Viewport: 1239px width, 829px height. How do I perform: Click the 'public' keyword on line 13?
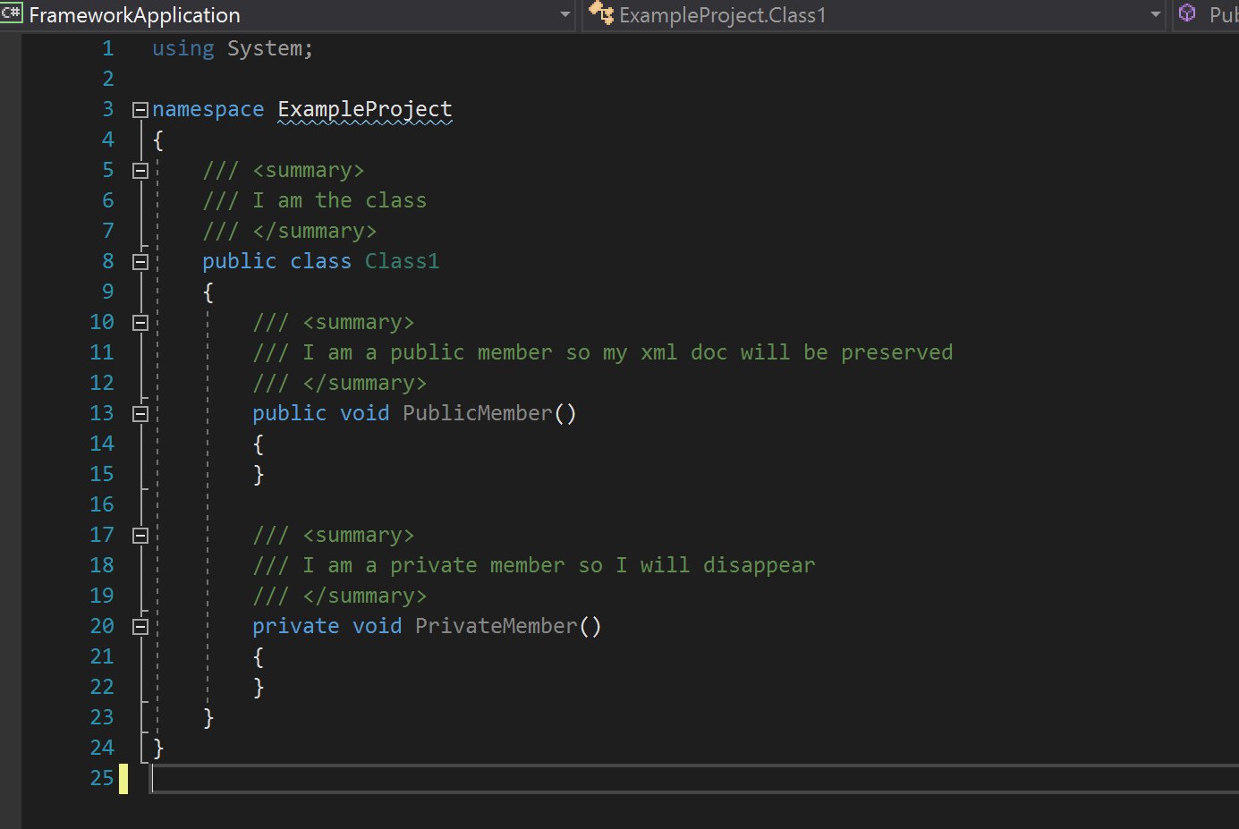tap(290, 413)
